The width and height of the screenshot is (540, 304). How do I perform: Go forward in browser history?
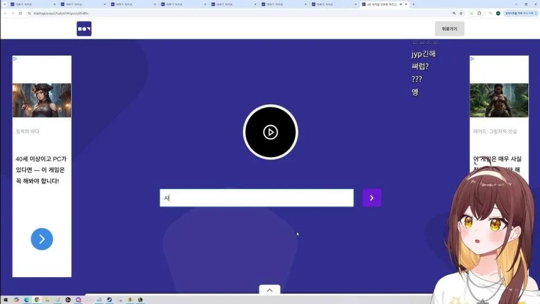13,13
